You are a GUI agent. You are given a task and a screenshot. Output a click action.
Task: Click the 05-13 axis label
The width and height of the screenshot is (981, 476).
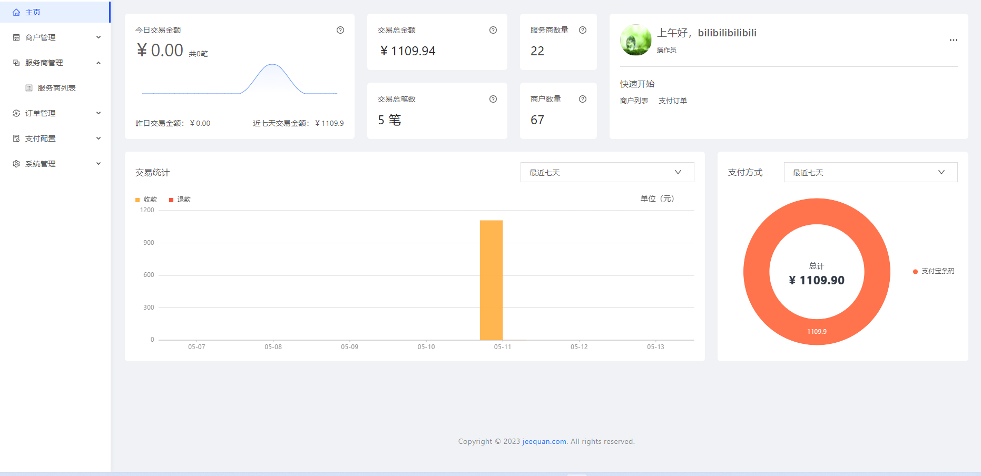655,347
